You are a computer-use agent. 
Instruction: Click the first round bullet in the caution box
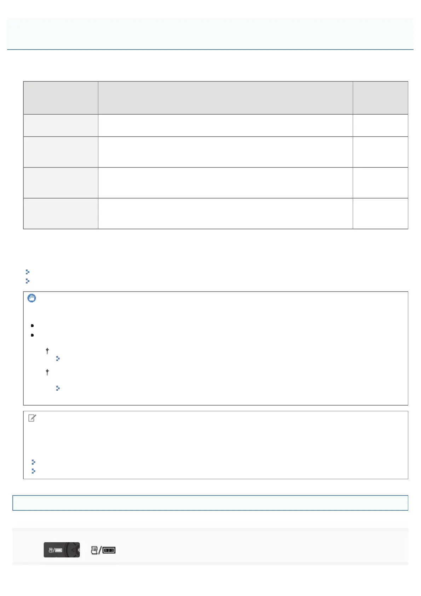pos(32,326)
